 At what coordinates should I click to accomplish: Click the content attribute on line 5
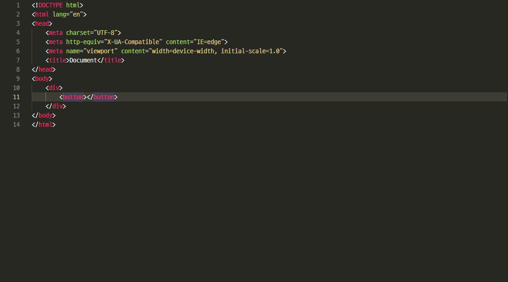point(178,42)
